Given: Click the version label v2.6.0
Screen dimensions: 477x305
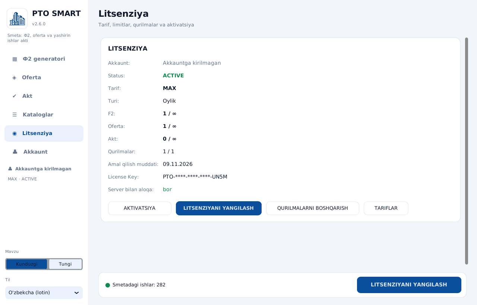Looking at the screenshot, I should click(x=39, y=24).
